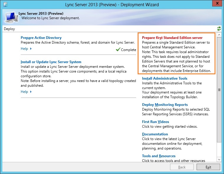Viewport: 224px width, 174px height.
Task: Click Help under Prepare Active Directory
Action: click(24, 49)
